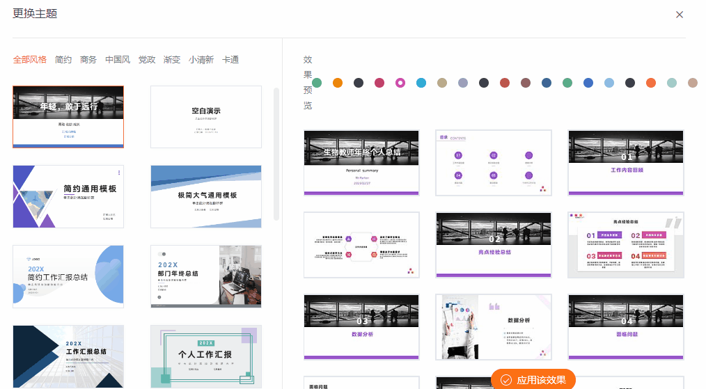
Task: Pick the light sky blue color swatch
Action: coord(609,83)
